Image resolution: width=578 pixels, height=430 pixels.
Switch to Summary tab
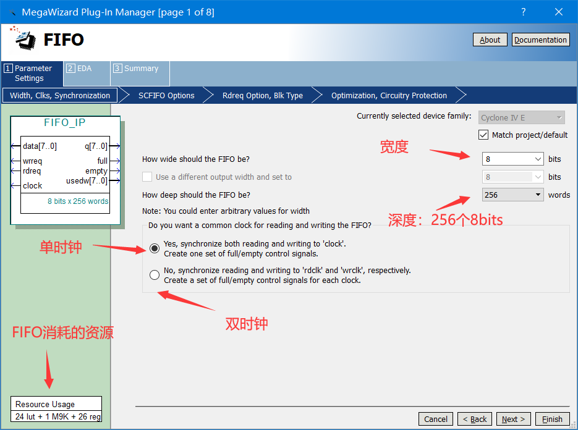point(140,74)
